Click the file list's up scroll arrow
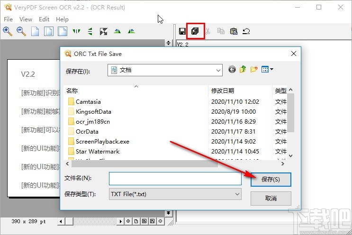This screenshot has width=352, height=235. [291, 90]
